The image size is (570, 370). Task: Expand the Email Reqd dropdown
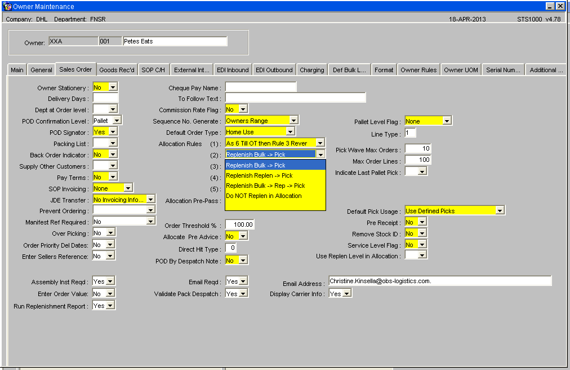pos(243,281)
